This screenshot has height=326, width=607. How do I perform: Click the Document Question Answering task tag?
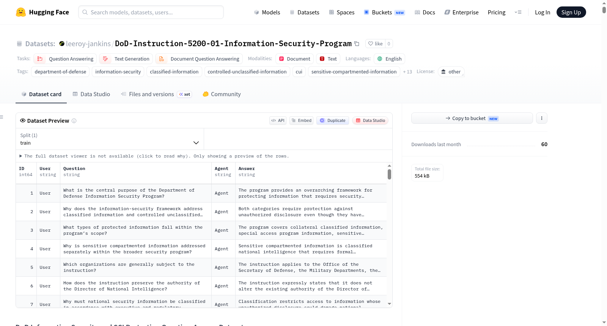click(x=199, y=59)
